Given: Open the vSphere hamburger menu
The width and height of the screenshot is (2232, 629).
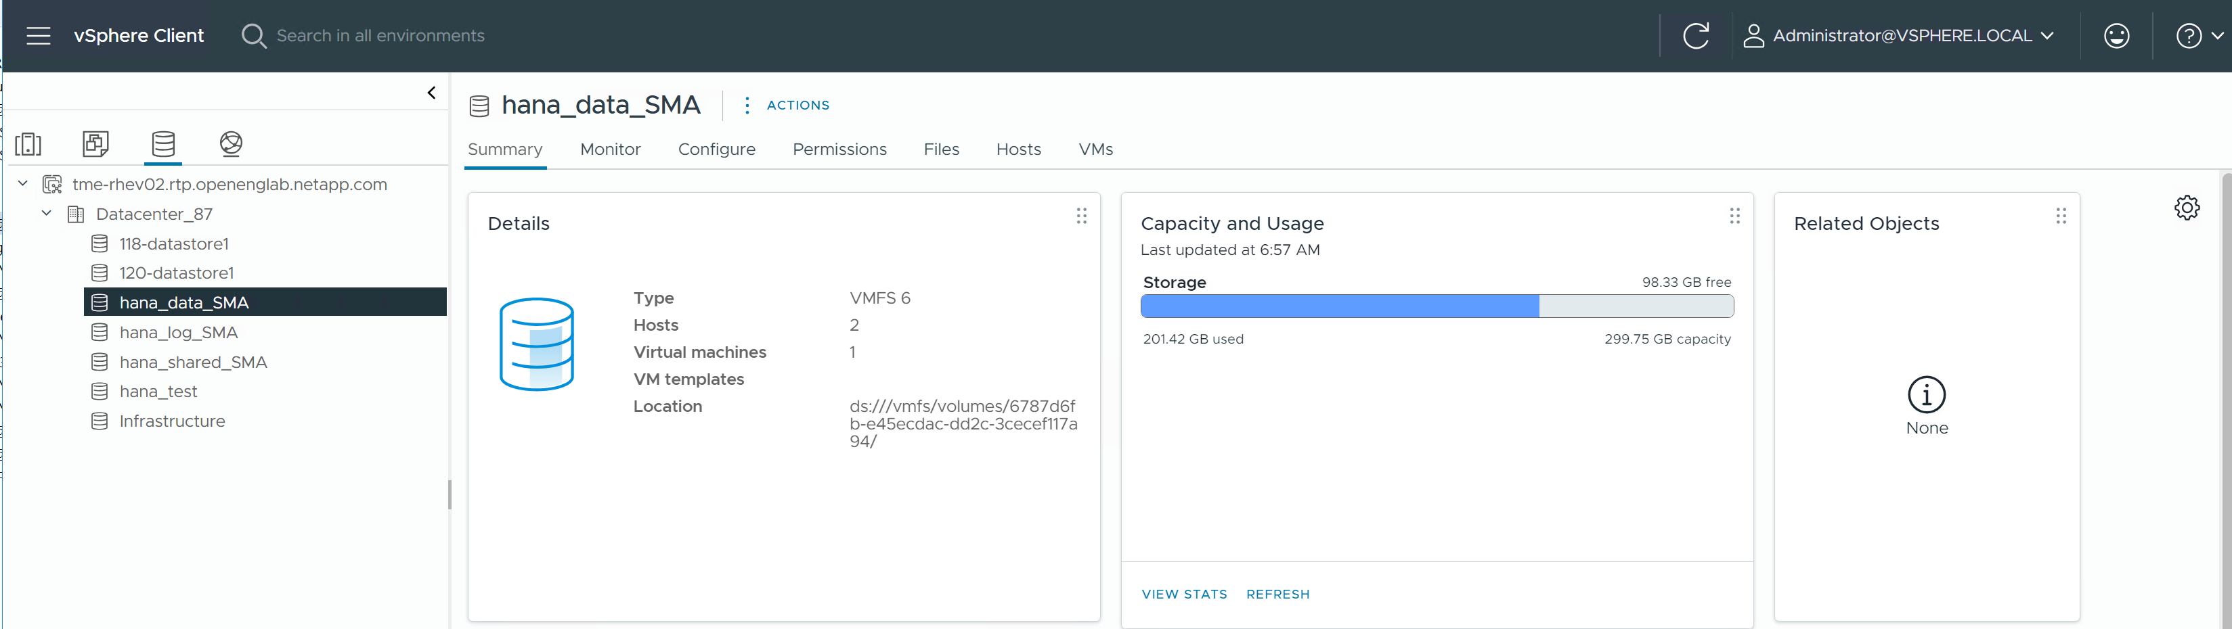Looking at the screenshot, I should pyautogui.click(x=38, y=35).
